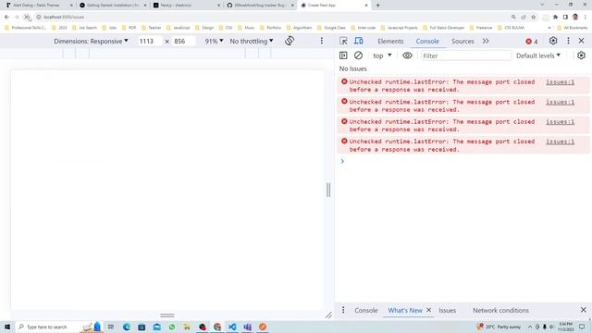592x333 pixels.
Task: Open the Algorithm bookmark folder
Action: point(299,28)
